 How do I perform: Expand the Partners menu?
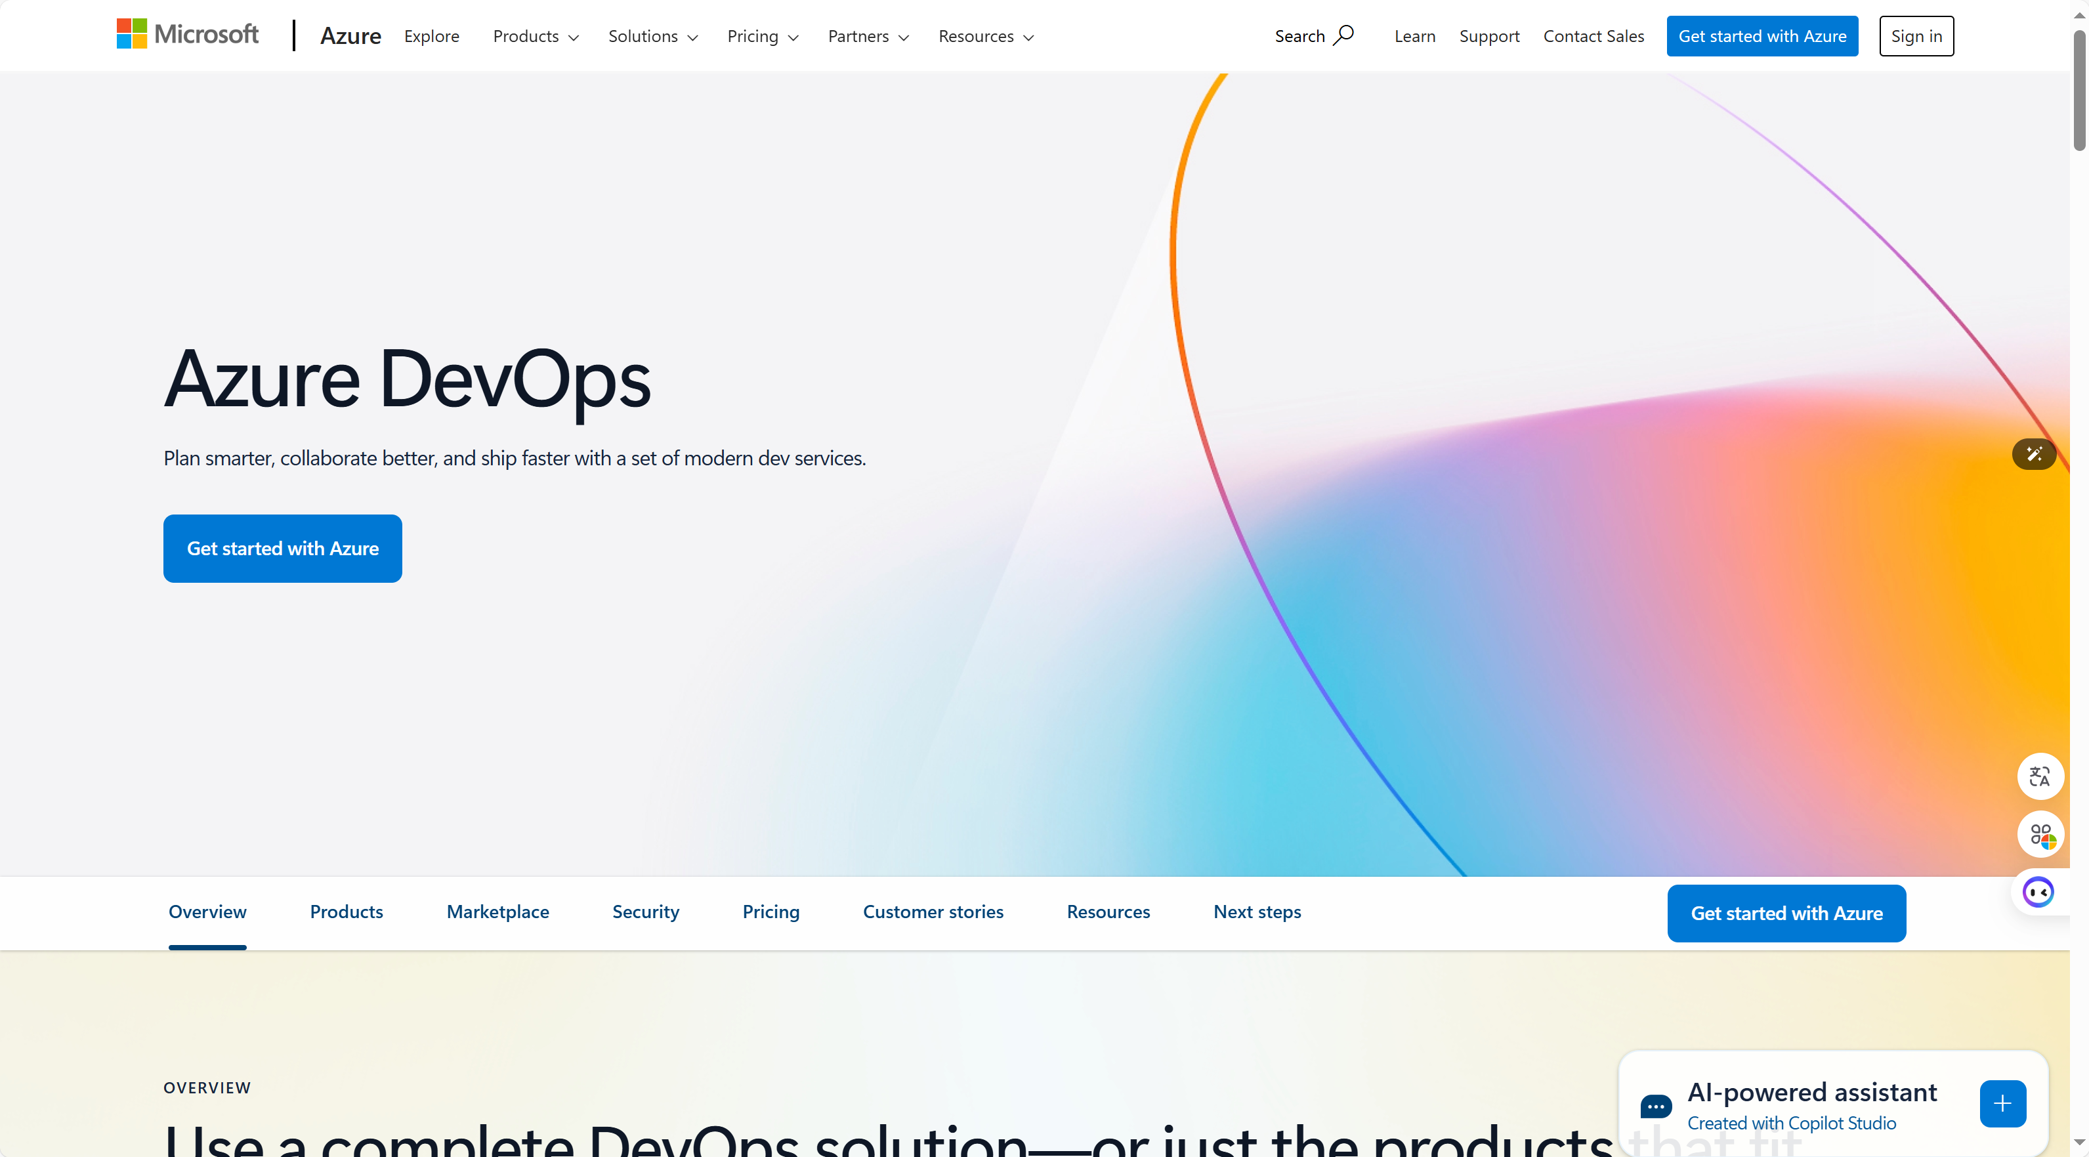[x=868, y=37]
